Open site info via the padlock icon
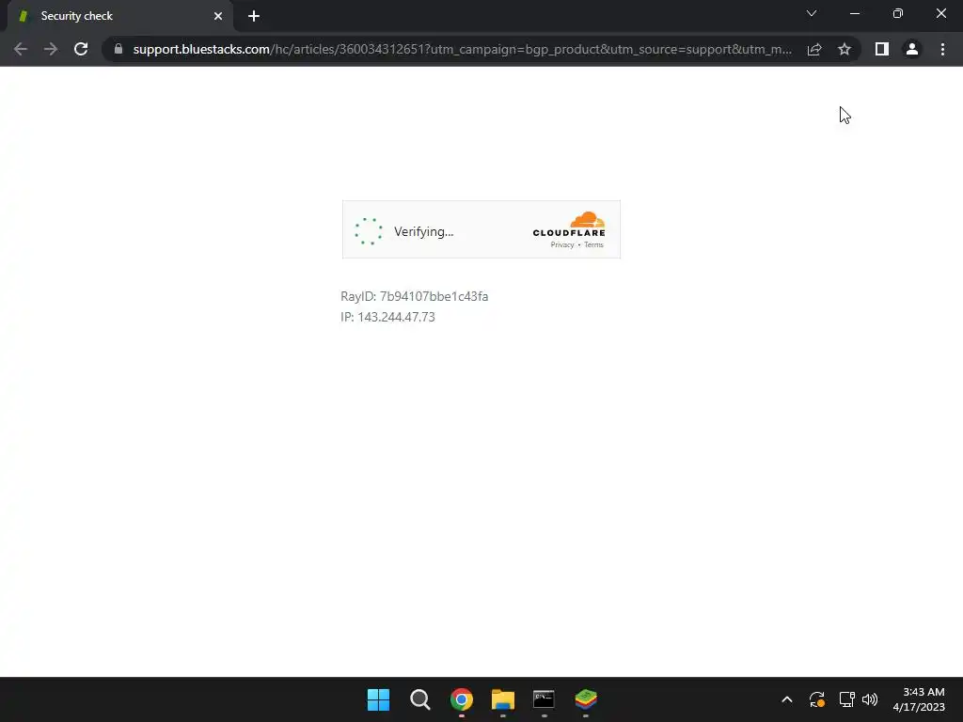 coord(118,49)
